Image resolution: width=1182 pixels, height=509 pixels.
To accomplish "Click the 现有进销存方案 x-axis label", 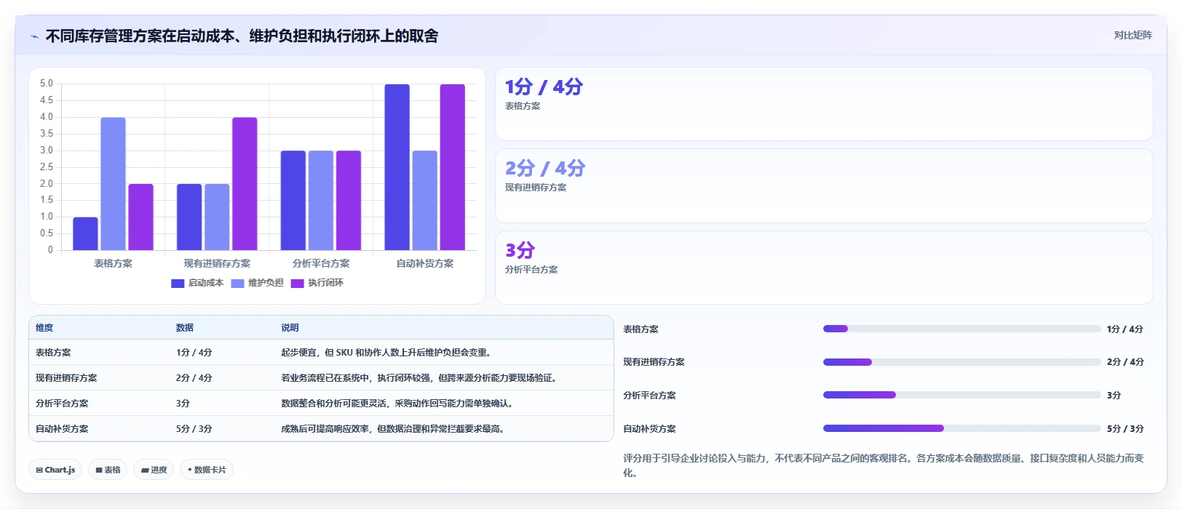I will tap(217, 263).
